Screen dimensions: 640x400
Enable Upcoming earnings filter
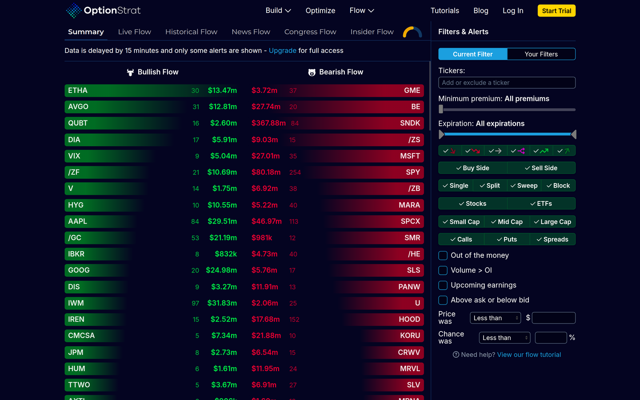(x=443, y=285)
